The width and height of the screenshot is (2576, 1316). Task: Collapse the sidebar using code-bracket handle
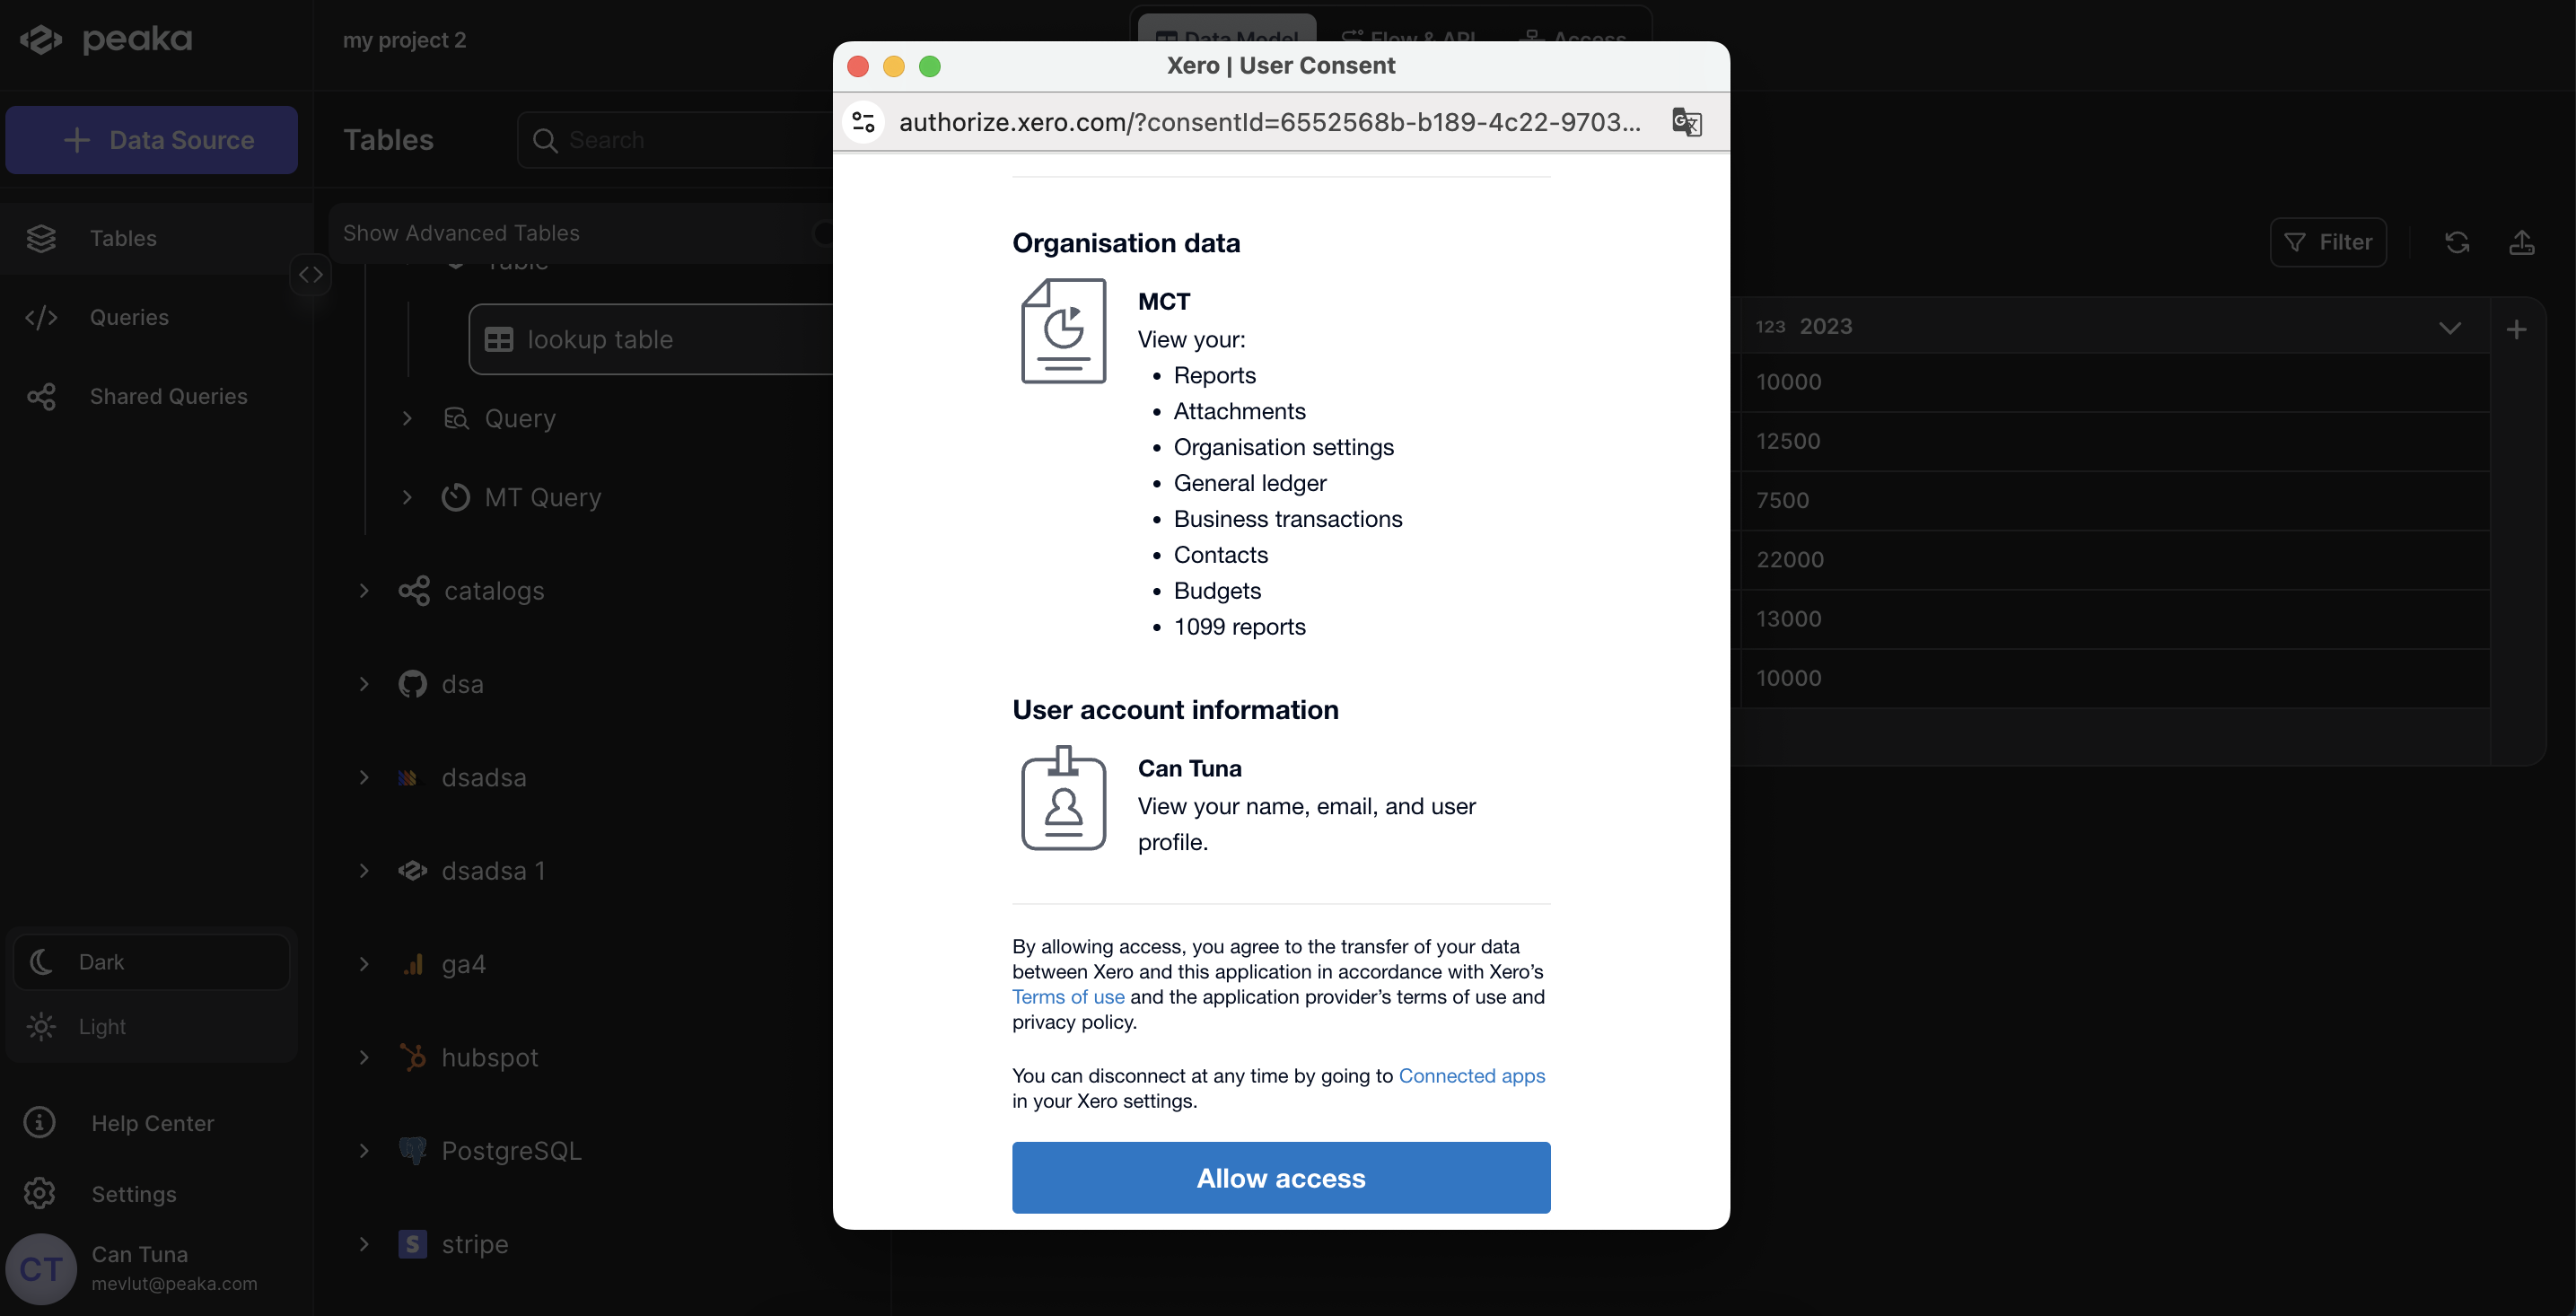(311, 274)
